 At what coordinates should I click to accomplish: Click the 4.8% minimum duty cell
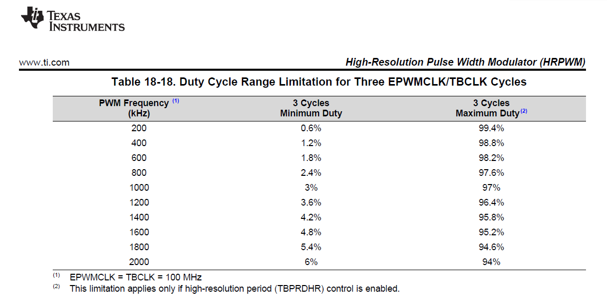coord(311,232)
